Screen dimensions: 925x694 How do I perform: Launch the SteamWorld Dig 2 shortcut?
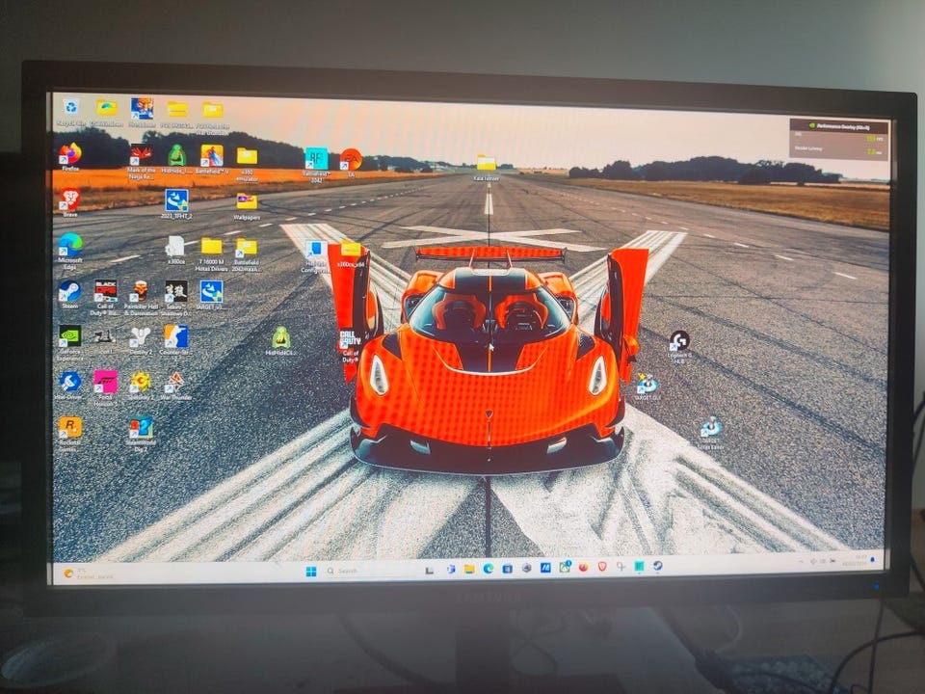point(141,435)
